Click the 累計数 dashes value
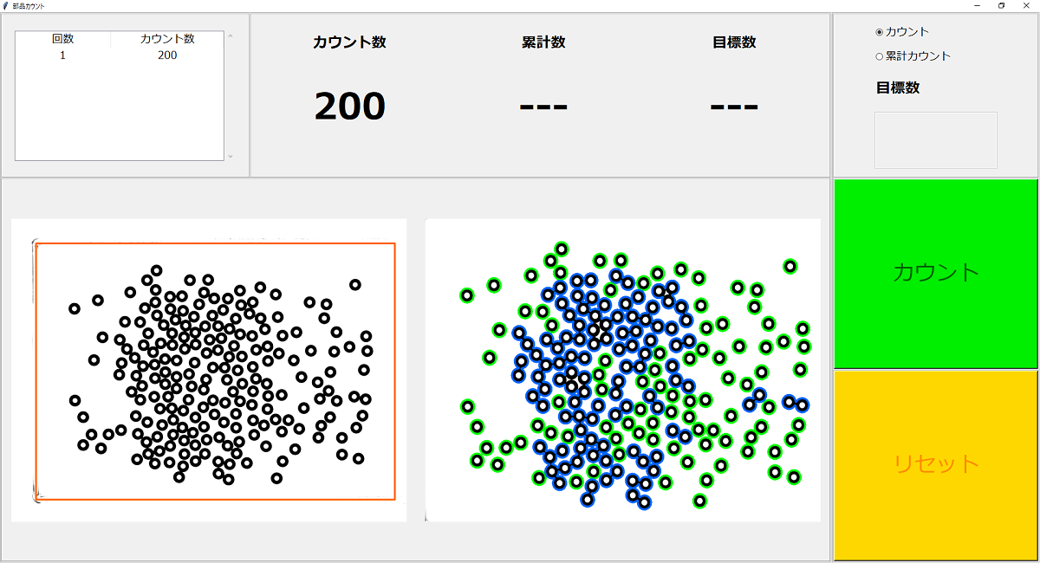 pos(543,107)
